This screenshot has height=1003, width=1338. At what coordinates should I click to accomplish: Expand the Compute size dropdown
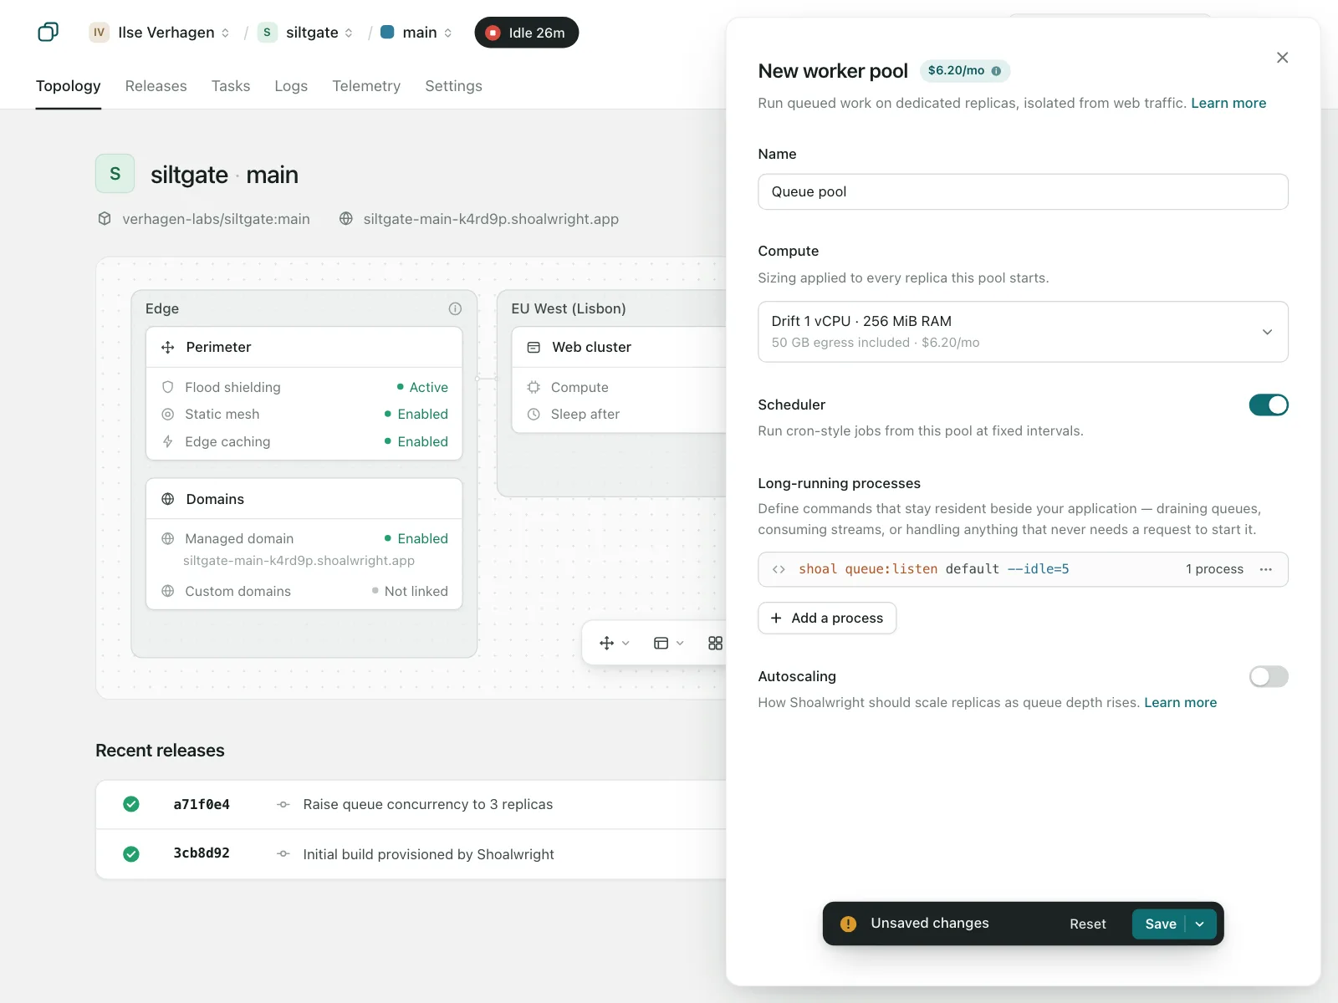[1023, 332]
